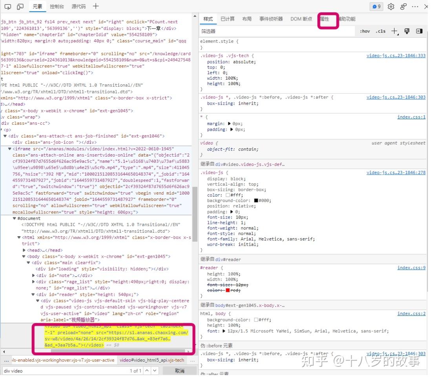Click the 取消 cancel search button
431x379 pixels.
(x=180, y=370)
